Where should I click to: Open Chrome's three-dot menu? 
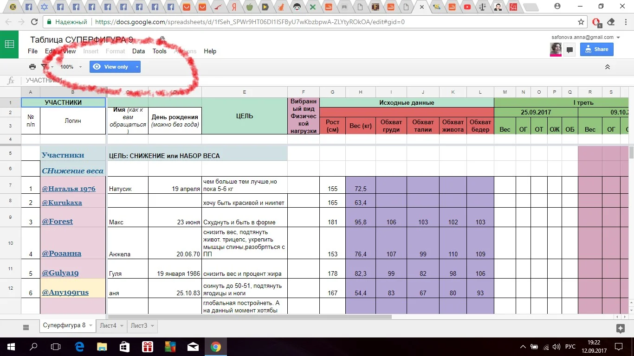tap(624, 22)
